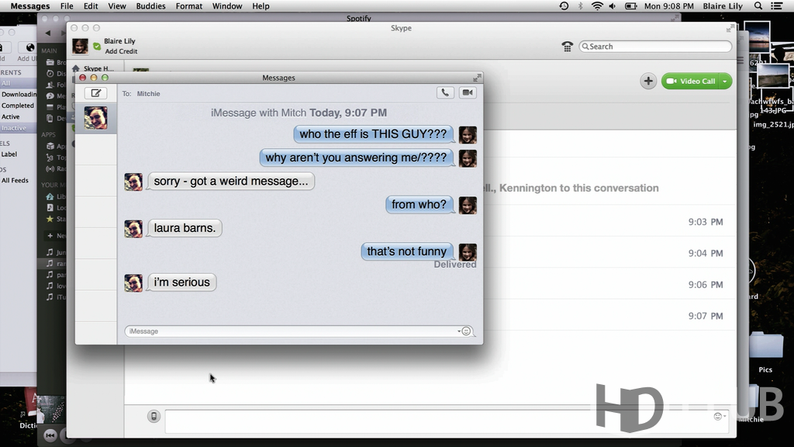This screenshot has height=447, width=794.
Task: Click the iMessage text input field
Action: click(292, 331)
